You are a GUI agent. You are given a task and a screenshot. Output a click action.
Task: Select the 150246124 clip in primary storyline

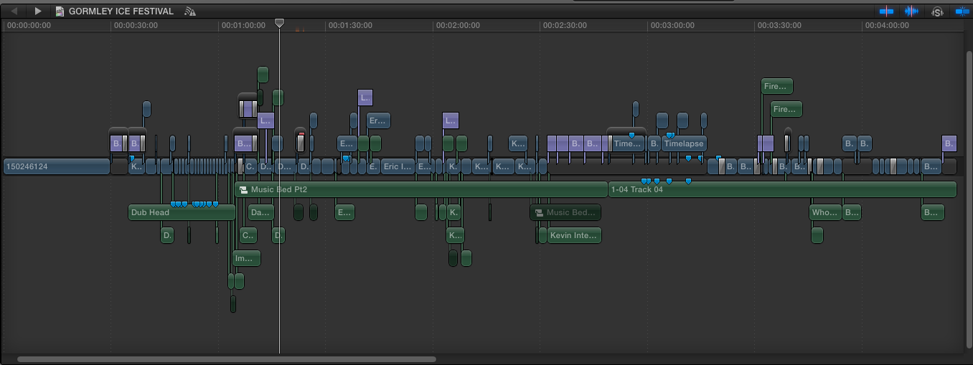coord(56,166)
